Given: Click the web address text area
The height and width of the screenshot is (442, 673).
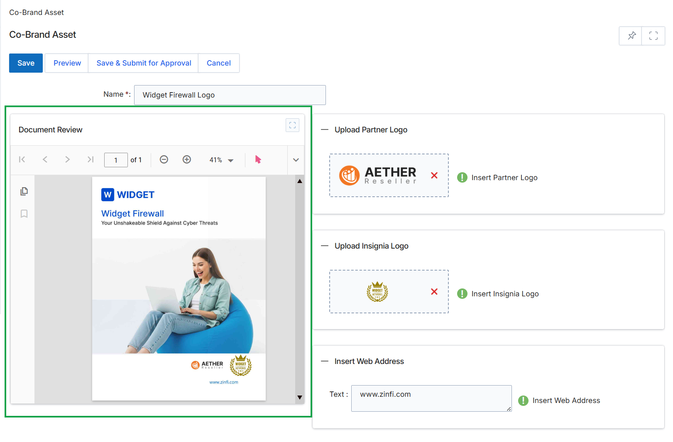Looking at the screenshot, I should click(431, 398).
